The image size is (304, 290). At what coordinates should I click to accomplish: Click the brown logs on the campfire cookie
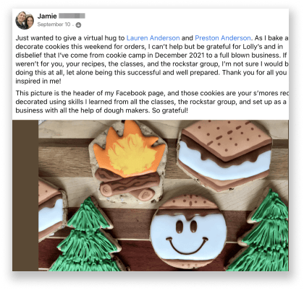pyautogui.click(x=127, y=184)
